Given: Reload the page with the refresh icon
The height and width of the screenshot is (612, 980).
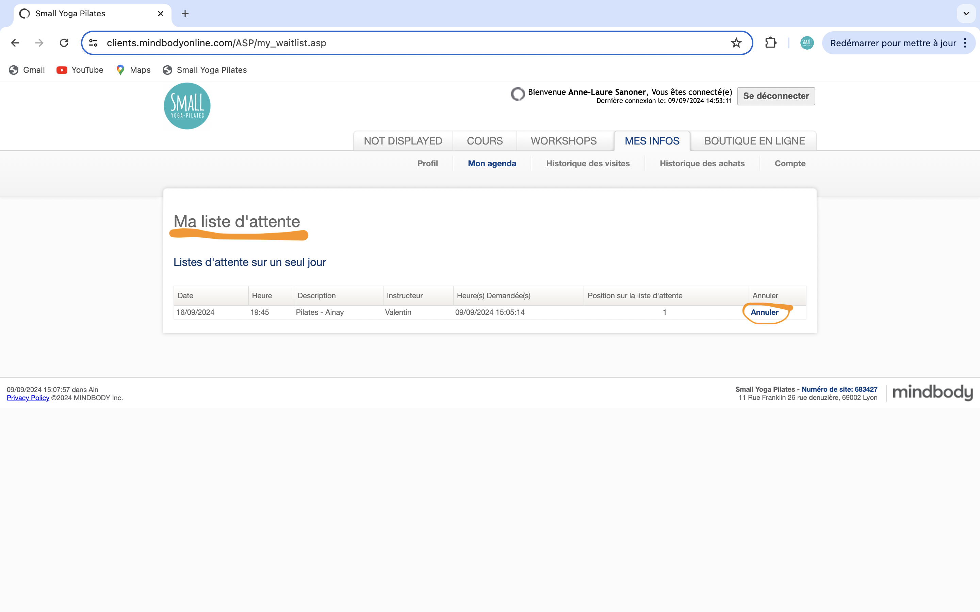Looking at the screenshot, I should click(64, 43).
